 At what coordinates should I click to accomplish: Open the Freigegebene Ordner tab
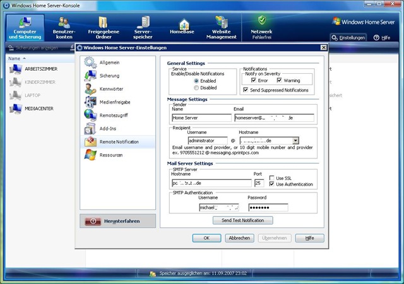[104, 28]
